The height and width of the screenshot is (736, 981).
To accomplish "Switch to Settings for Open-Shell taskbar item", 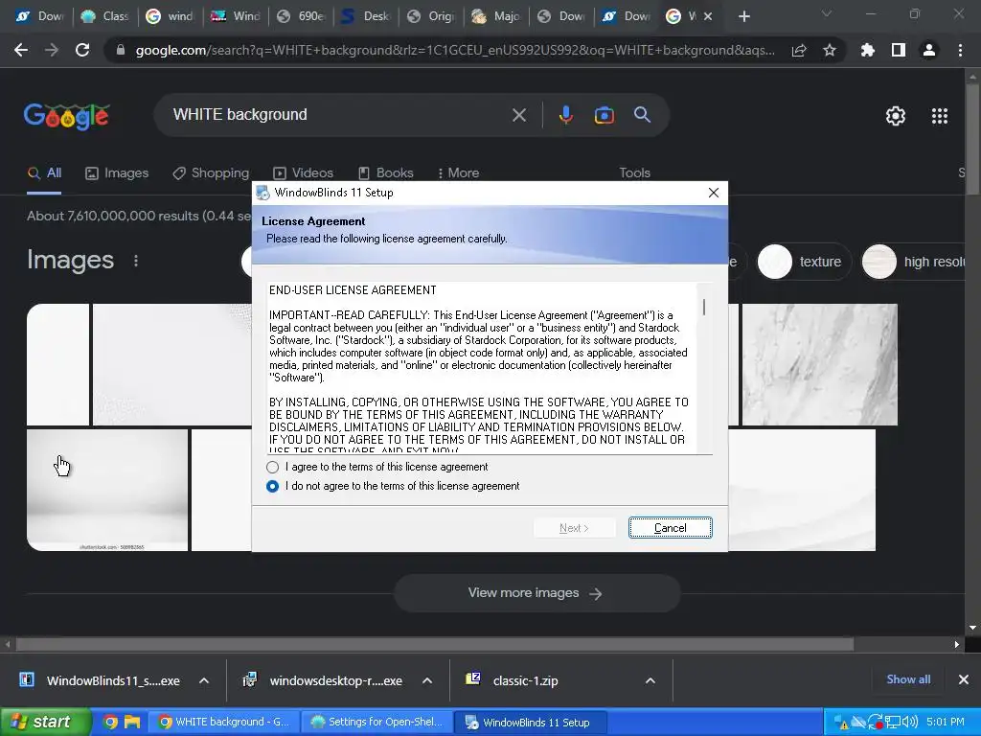I will (376, 722).
